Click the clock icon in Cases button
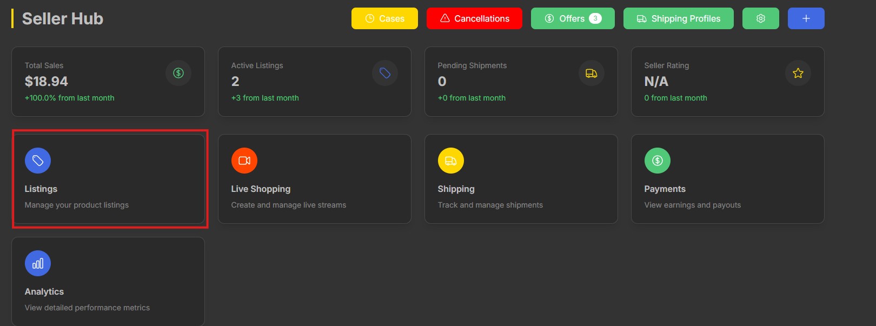Image resolution: width=876 pixels, height=326 pixels. coord(370,18)
